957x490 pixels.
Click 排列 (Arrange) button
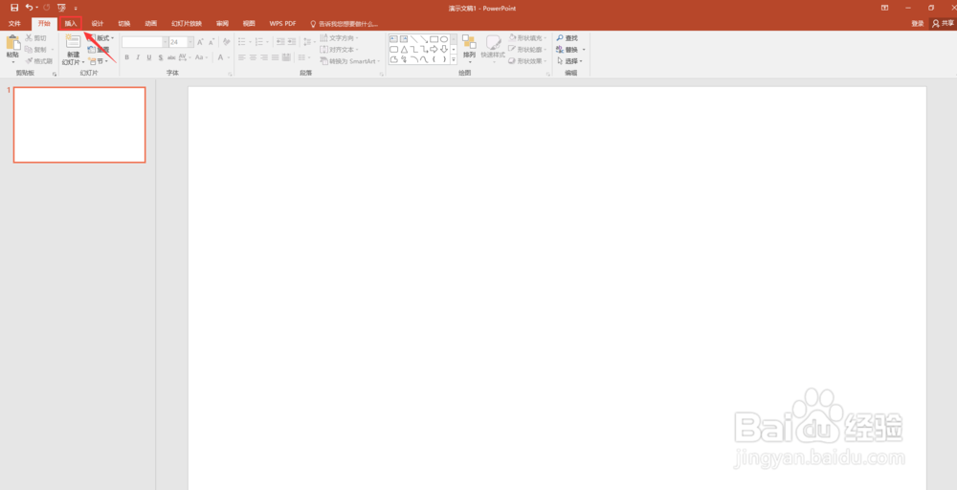tap(469, 48)
